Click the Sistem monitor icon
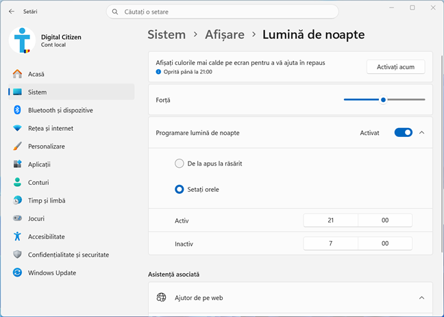444x317 pixels. tap(17, 92)
